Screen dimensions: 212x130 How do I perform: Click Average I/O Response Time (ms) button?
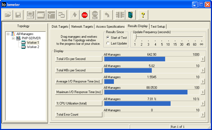tap(79, 81)
